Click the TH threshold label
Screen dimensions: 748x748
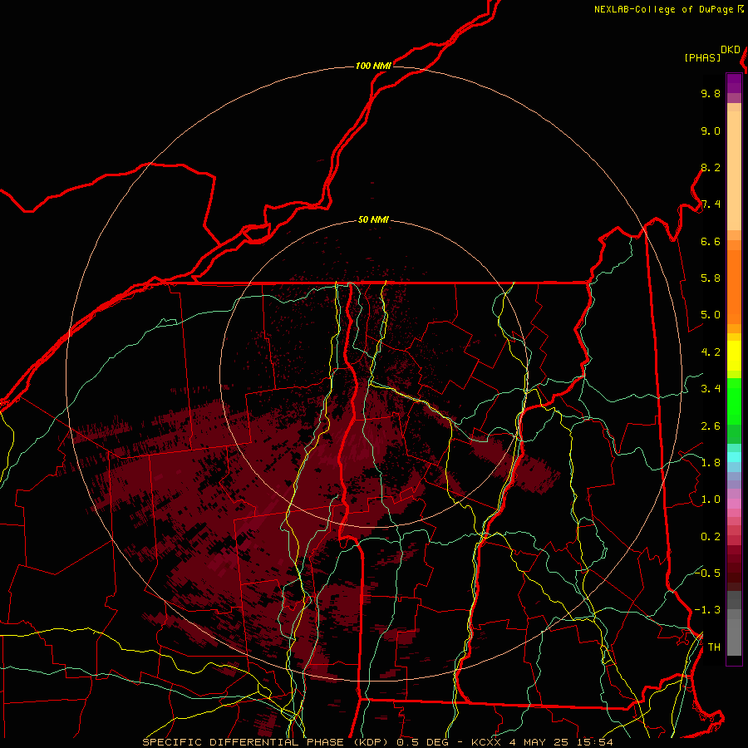click(x=714, y=647)
